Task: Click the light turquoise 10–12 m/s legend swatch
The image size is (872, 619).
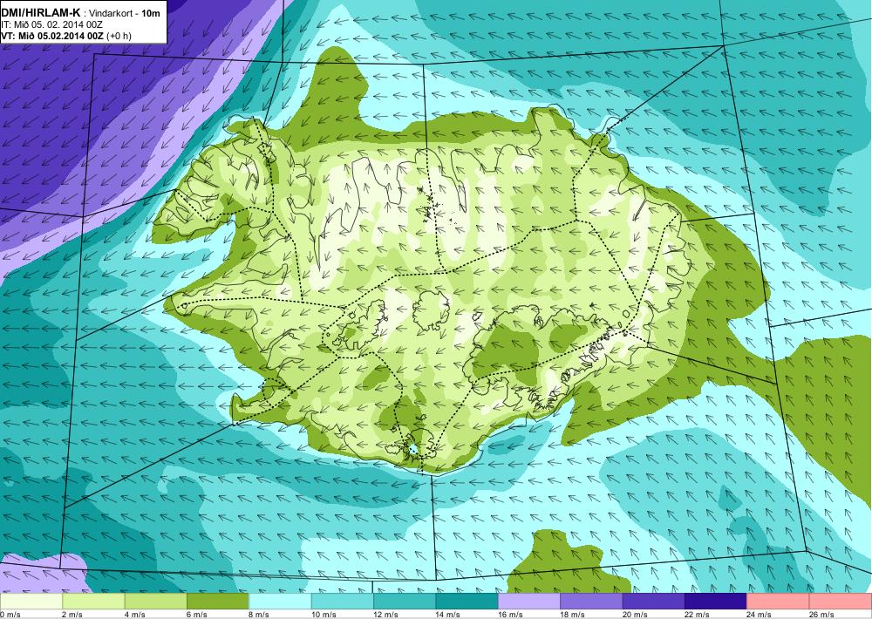Action: tap(343, 602)
